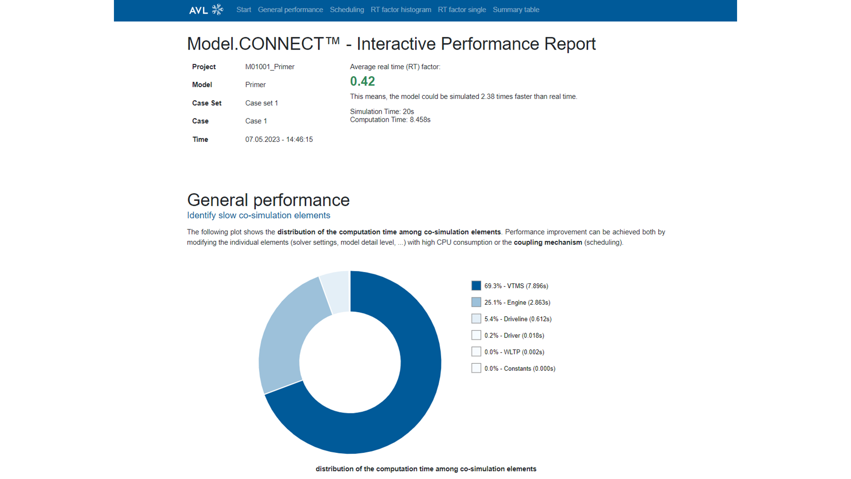Click Engine legend color swatch

pos(476,302)
